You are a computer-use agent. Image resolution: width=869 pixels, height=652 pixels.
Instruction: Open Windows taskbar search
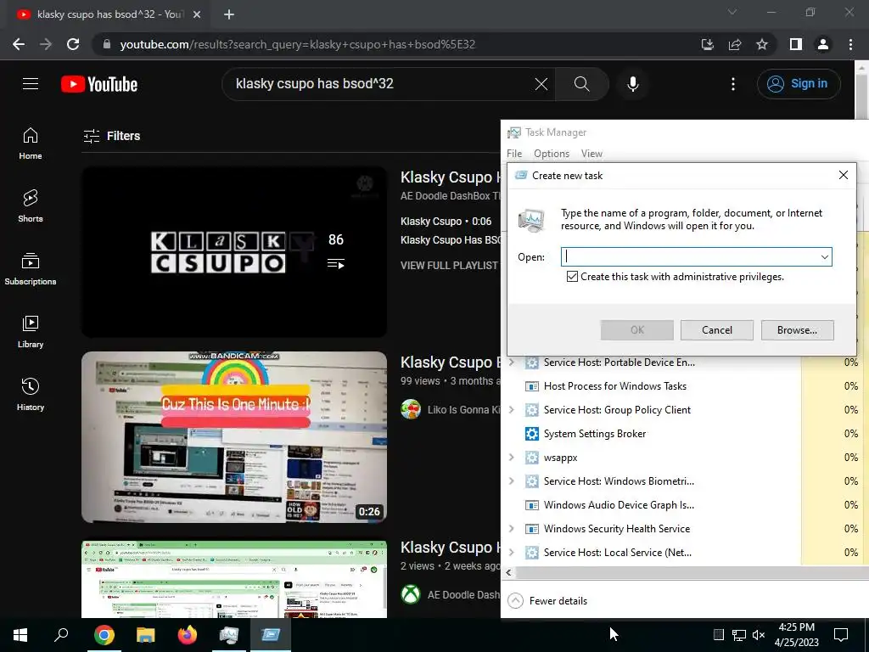61,635
